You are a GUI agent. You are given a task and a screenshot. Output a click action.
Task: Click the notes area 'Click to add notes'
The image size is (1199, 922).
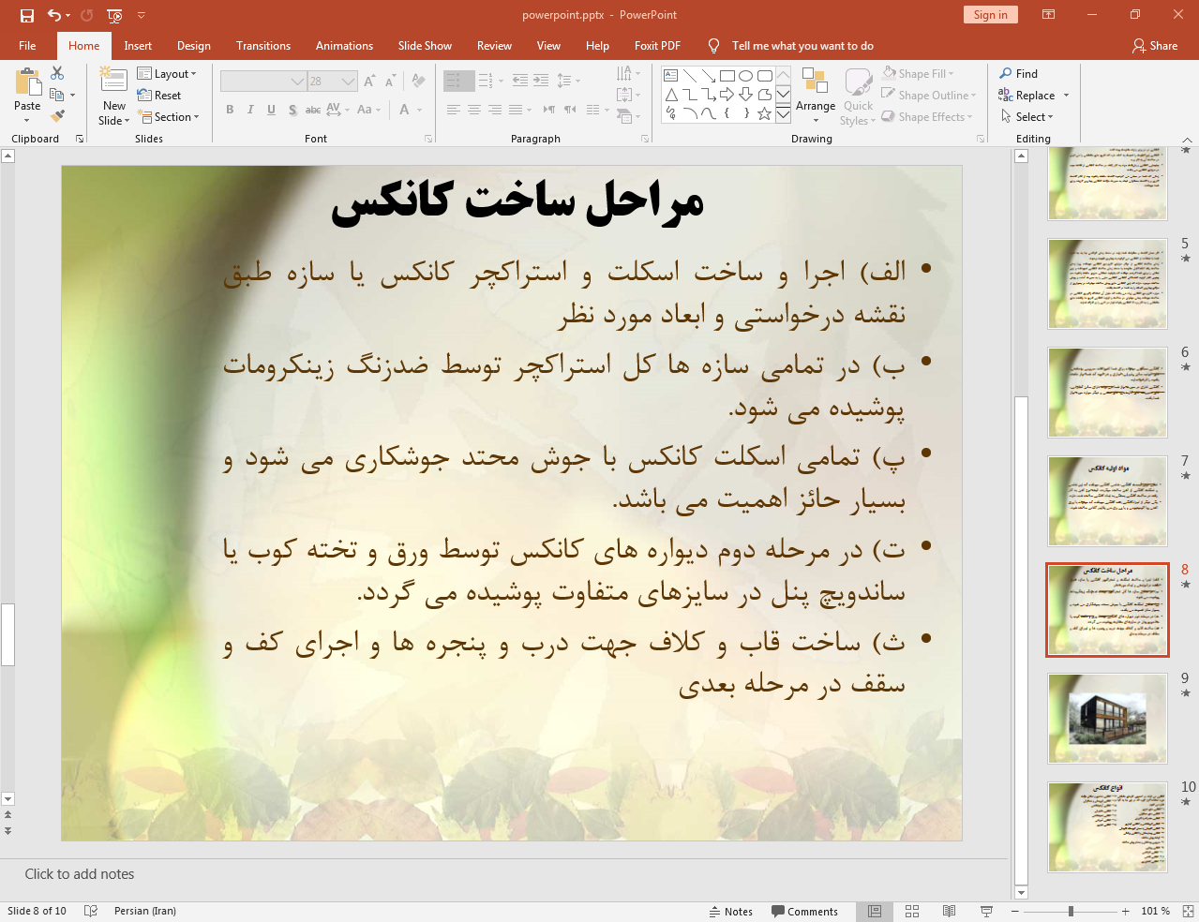[80, 873]
